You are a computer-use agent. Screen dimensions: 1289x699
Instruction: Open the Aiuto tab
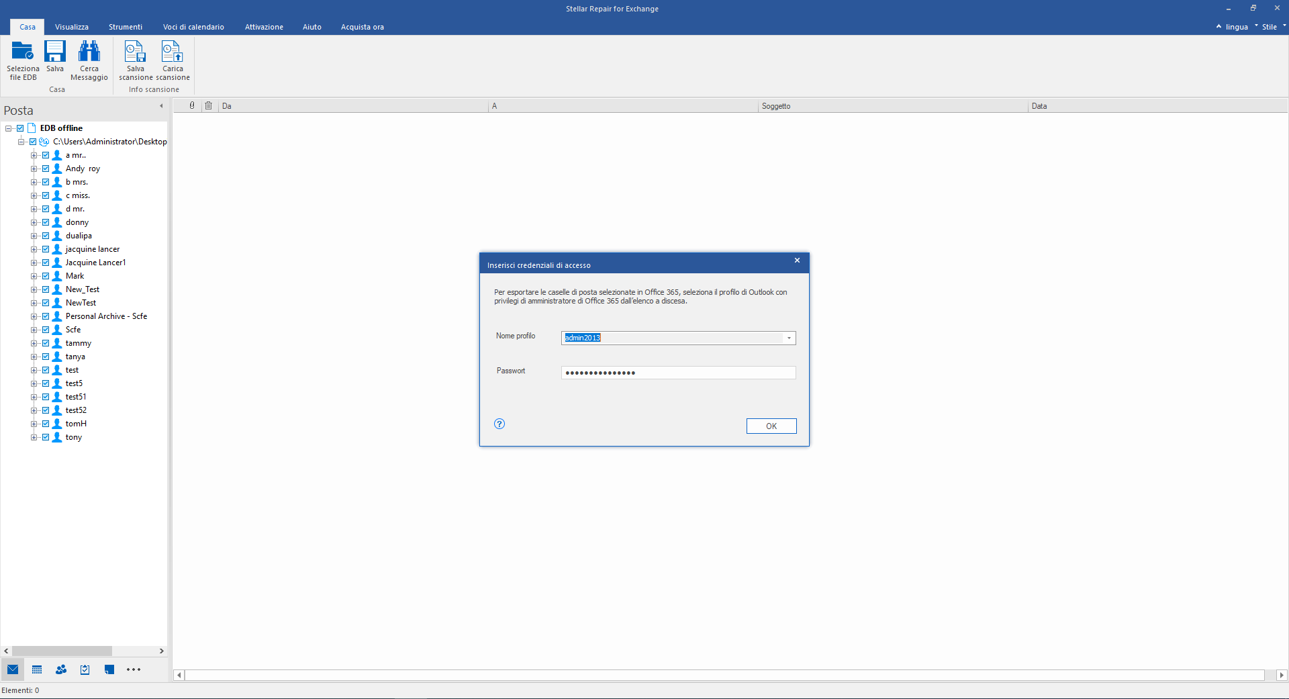[312, 27]
